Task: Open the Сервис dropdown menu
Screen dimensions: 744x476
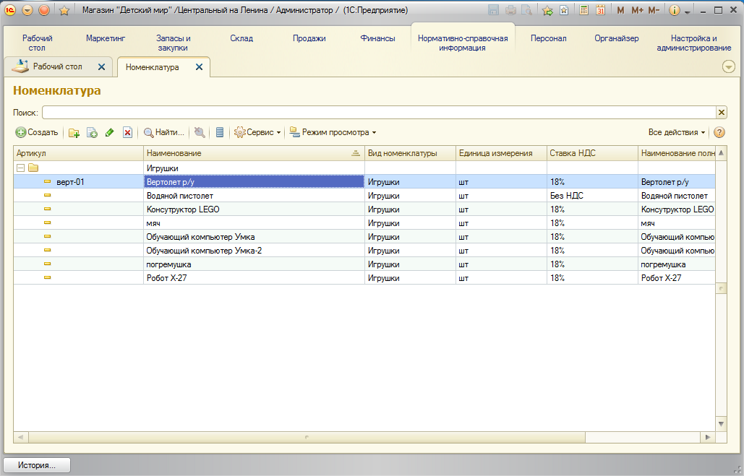Action: point(257,132)
